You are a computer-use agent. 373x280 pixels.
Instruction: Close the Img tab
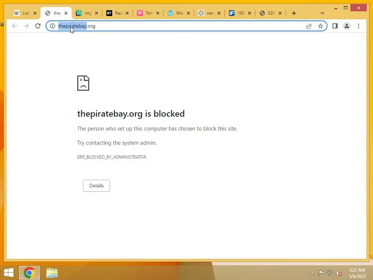pyautogui.click(x=96, y=13)
